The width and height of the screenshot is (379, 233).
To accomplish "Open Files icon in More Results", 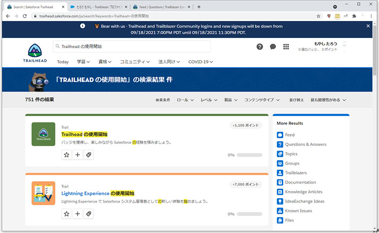I will tap(280, 220).
